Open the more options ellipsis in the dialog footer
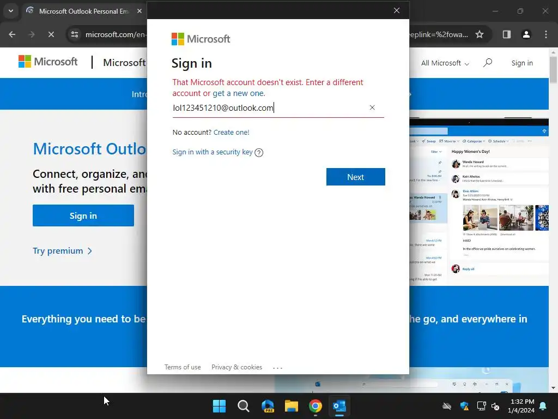Viewport: 558px width, 419px height. 277,368
